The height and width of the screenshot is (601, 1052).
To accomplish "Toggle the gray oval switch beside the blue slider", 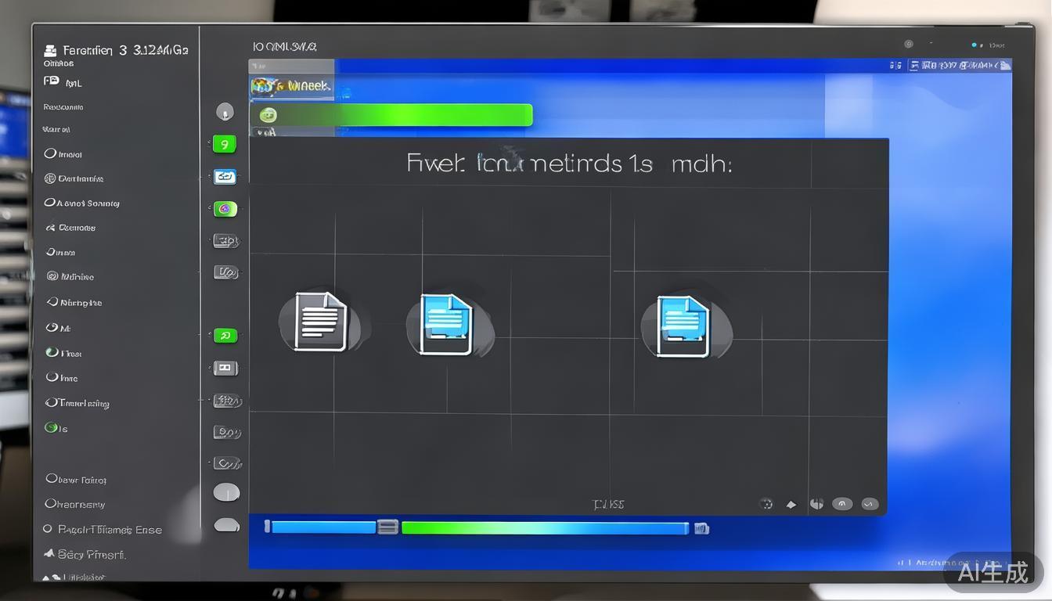I will (x=226, y=525).
